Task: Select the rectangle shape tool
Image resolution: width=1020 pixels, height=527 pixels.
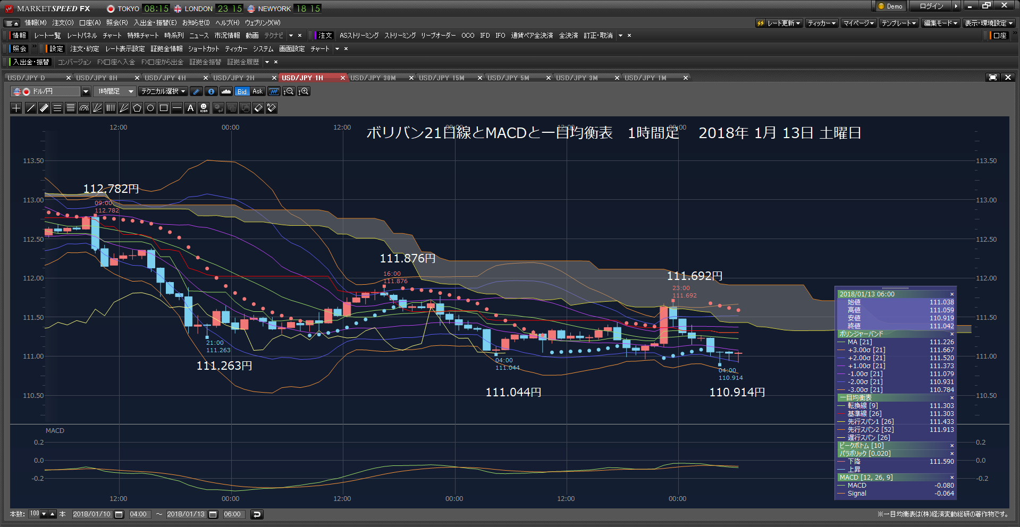Action: [x=164, y=108]
